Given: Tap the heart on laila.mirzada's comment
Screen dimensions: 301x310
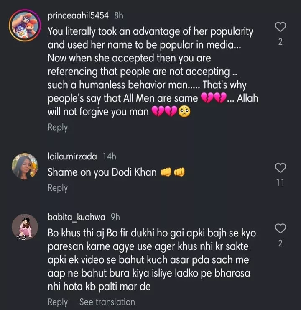Looking at the screenshot, I should [x=281, y=168].
